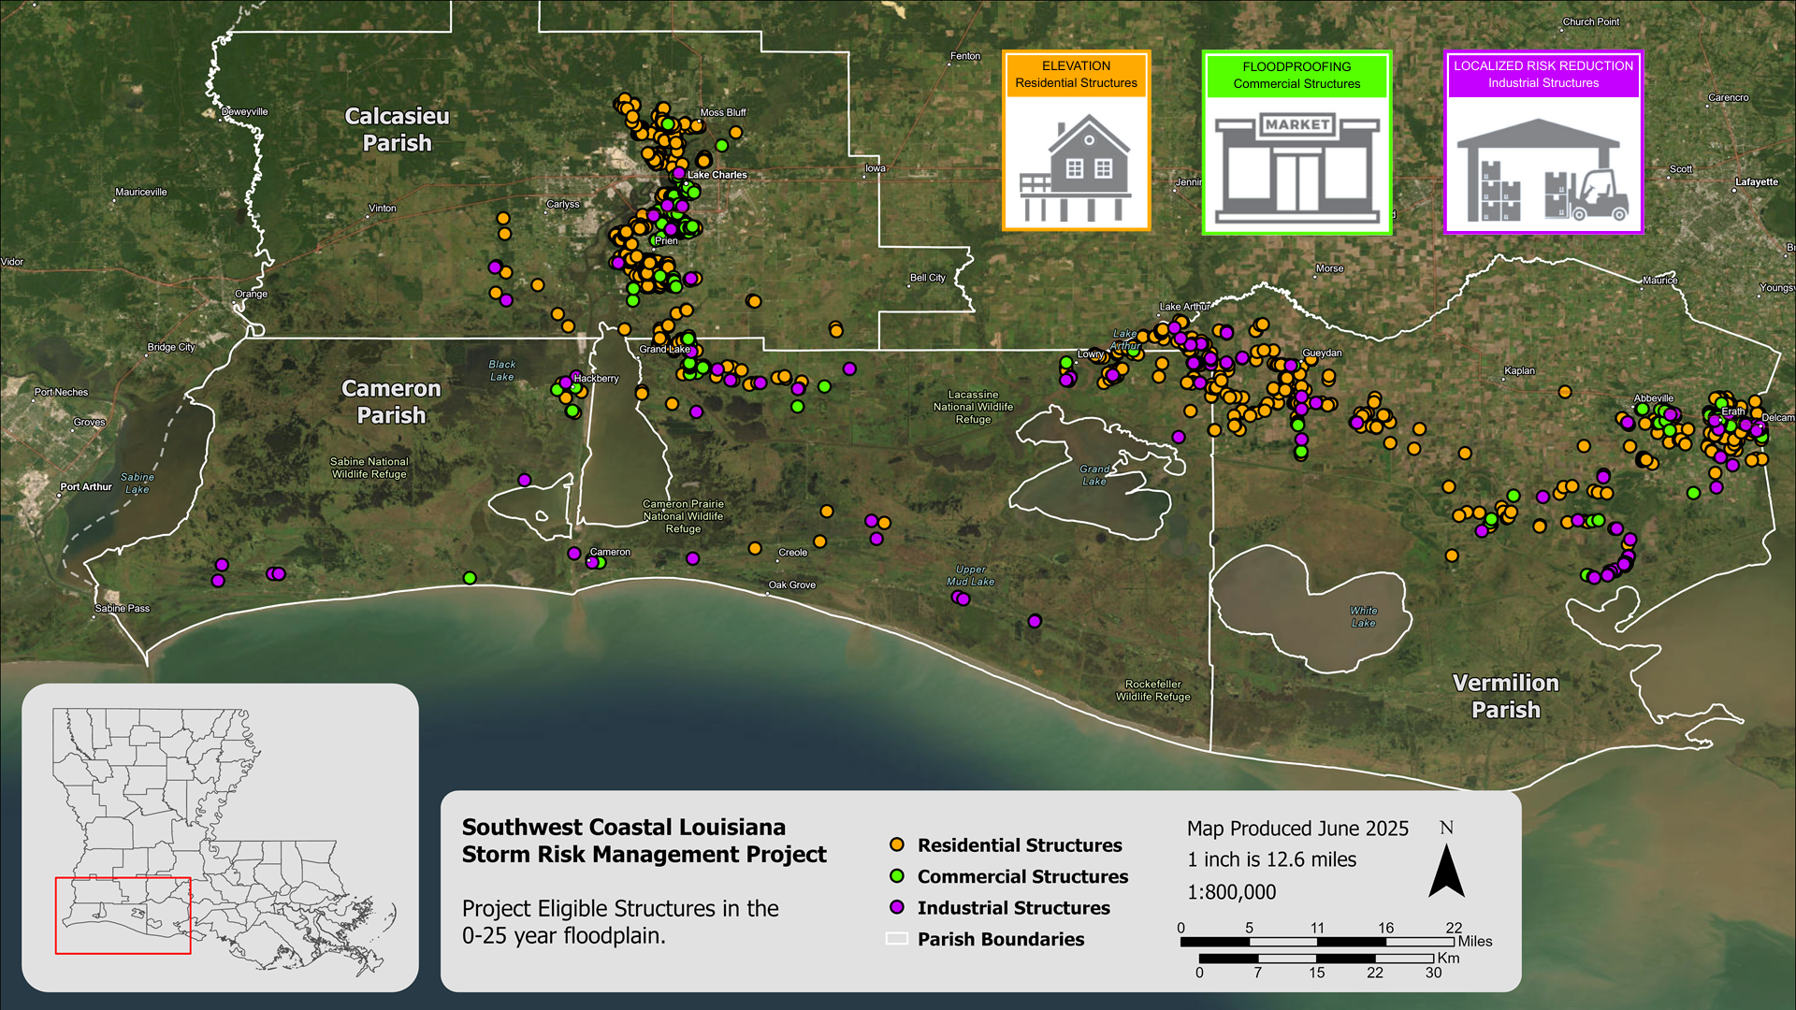
Task: Open the red extent rectangle in the inset map
Action: pyautogui.click(x=122, y=916)
